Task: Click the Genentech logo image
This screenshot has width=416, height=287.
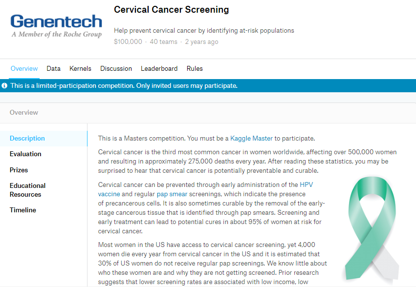Action: coord(56,26)
